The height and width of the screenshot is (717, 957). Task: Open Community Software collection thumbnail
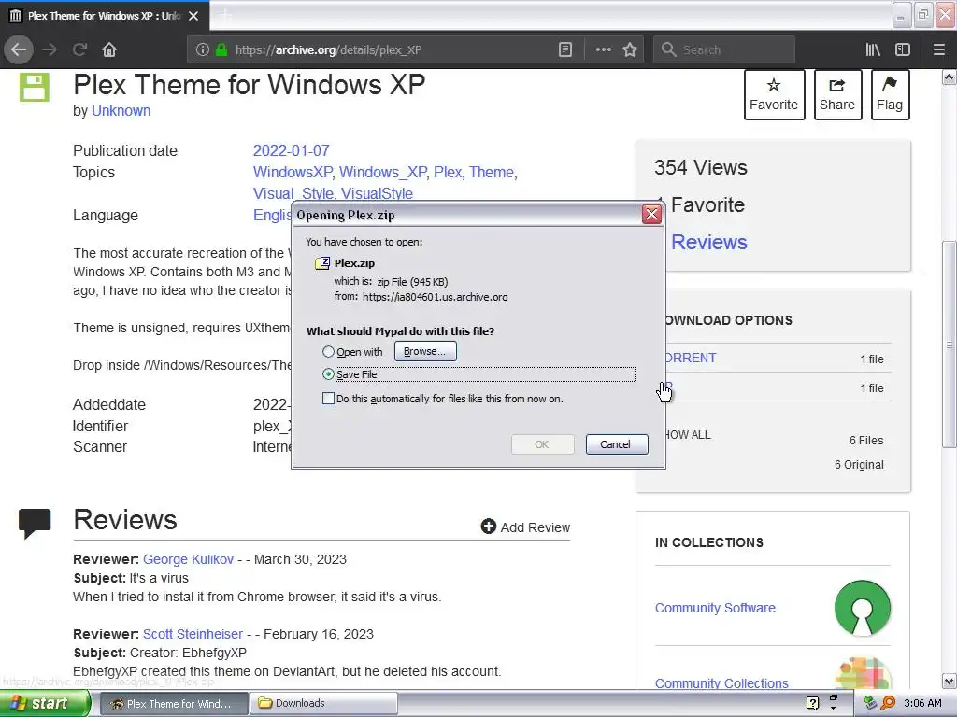tap(862, 608)
